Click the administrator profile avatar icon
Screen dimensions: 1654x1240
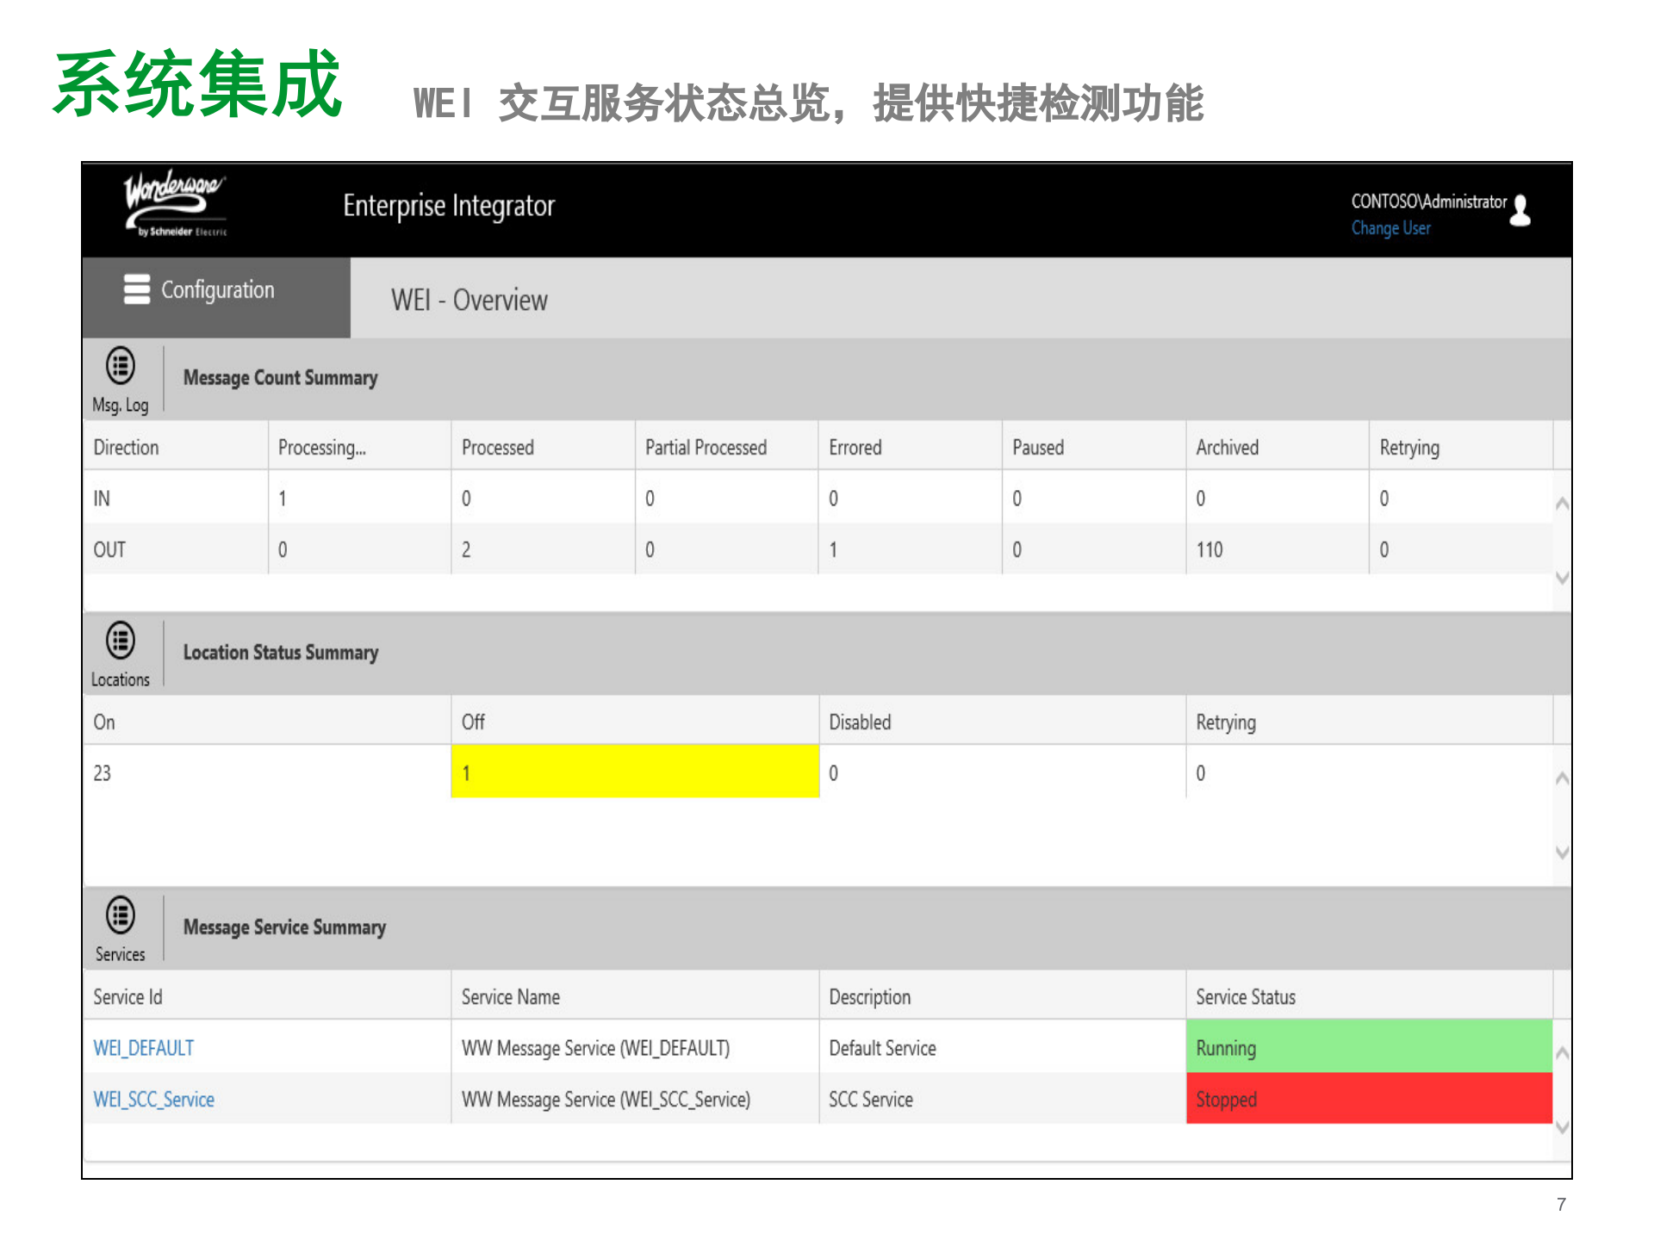(x=1520, y=211)
